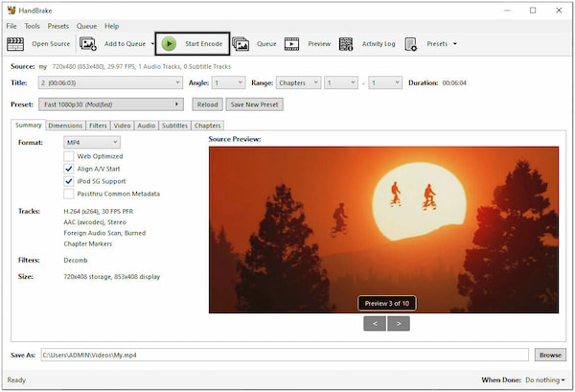Open the Add to Queue dropdown arrow
575x392 pixels.
tap(152, 44)
